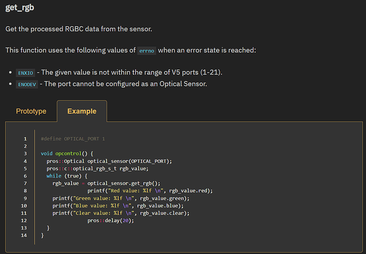Click the 'Get the processed RGBC data' sentence
Viewport: 366px width, 254px height.
pos(79,29)
